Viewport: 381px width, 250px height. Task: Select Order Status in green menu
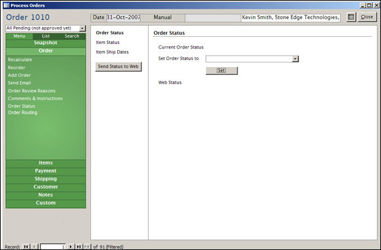[21, 106]
